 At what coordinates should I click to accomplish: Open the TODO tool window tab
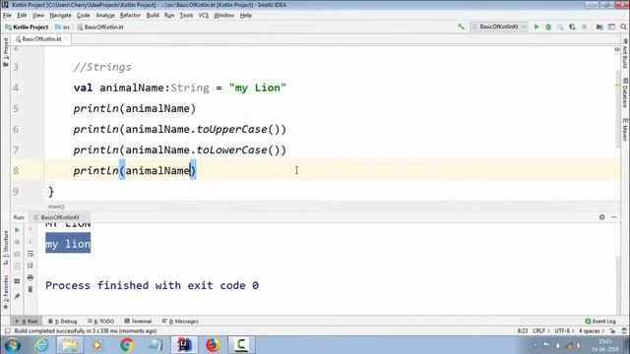coord(101,322)
